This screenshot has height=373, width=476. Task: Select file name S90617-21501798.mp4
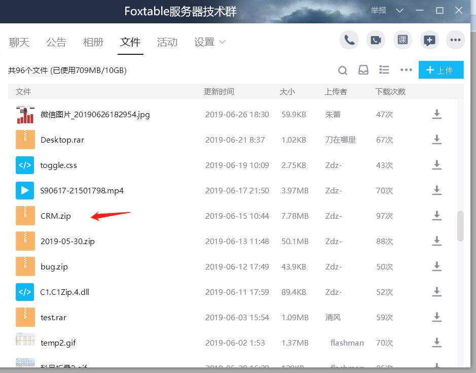(82, 191)
